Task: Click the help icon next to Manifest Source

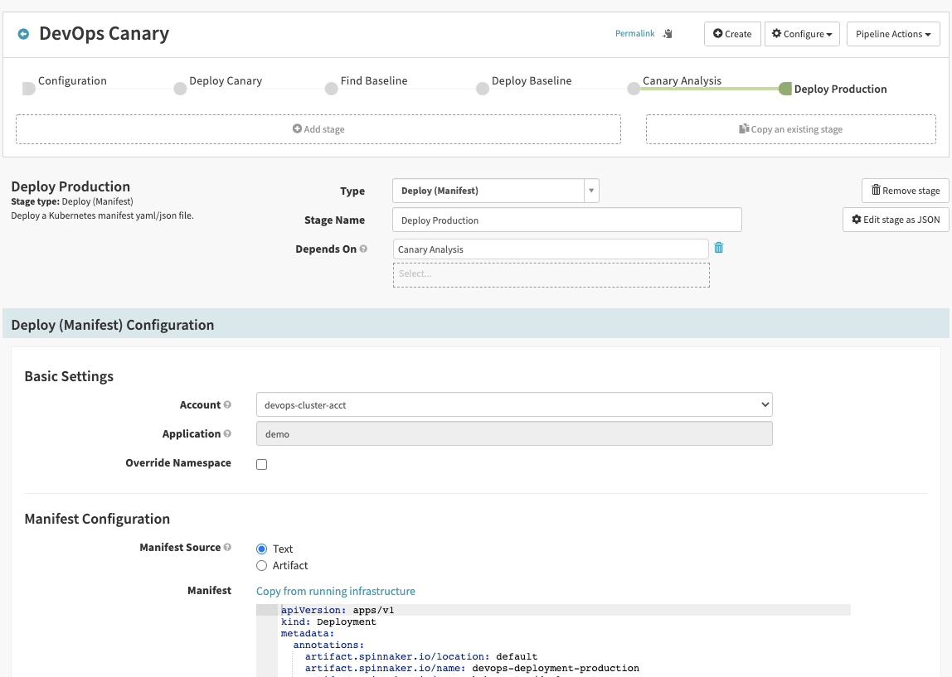Action: [227, 548]
